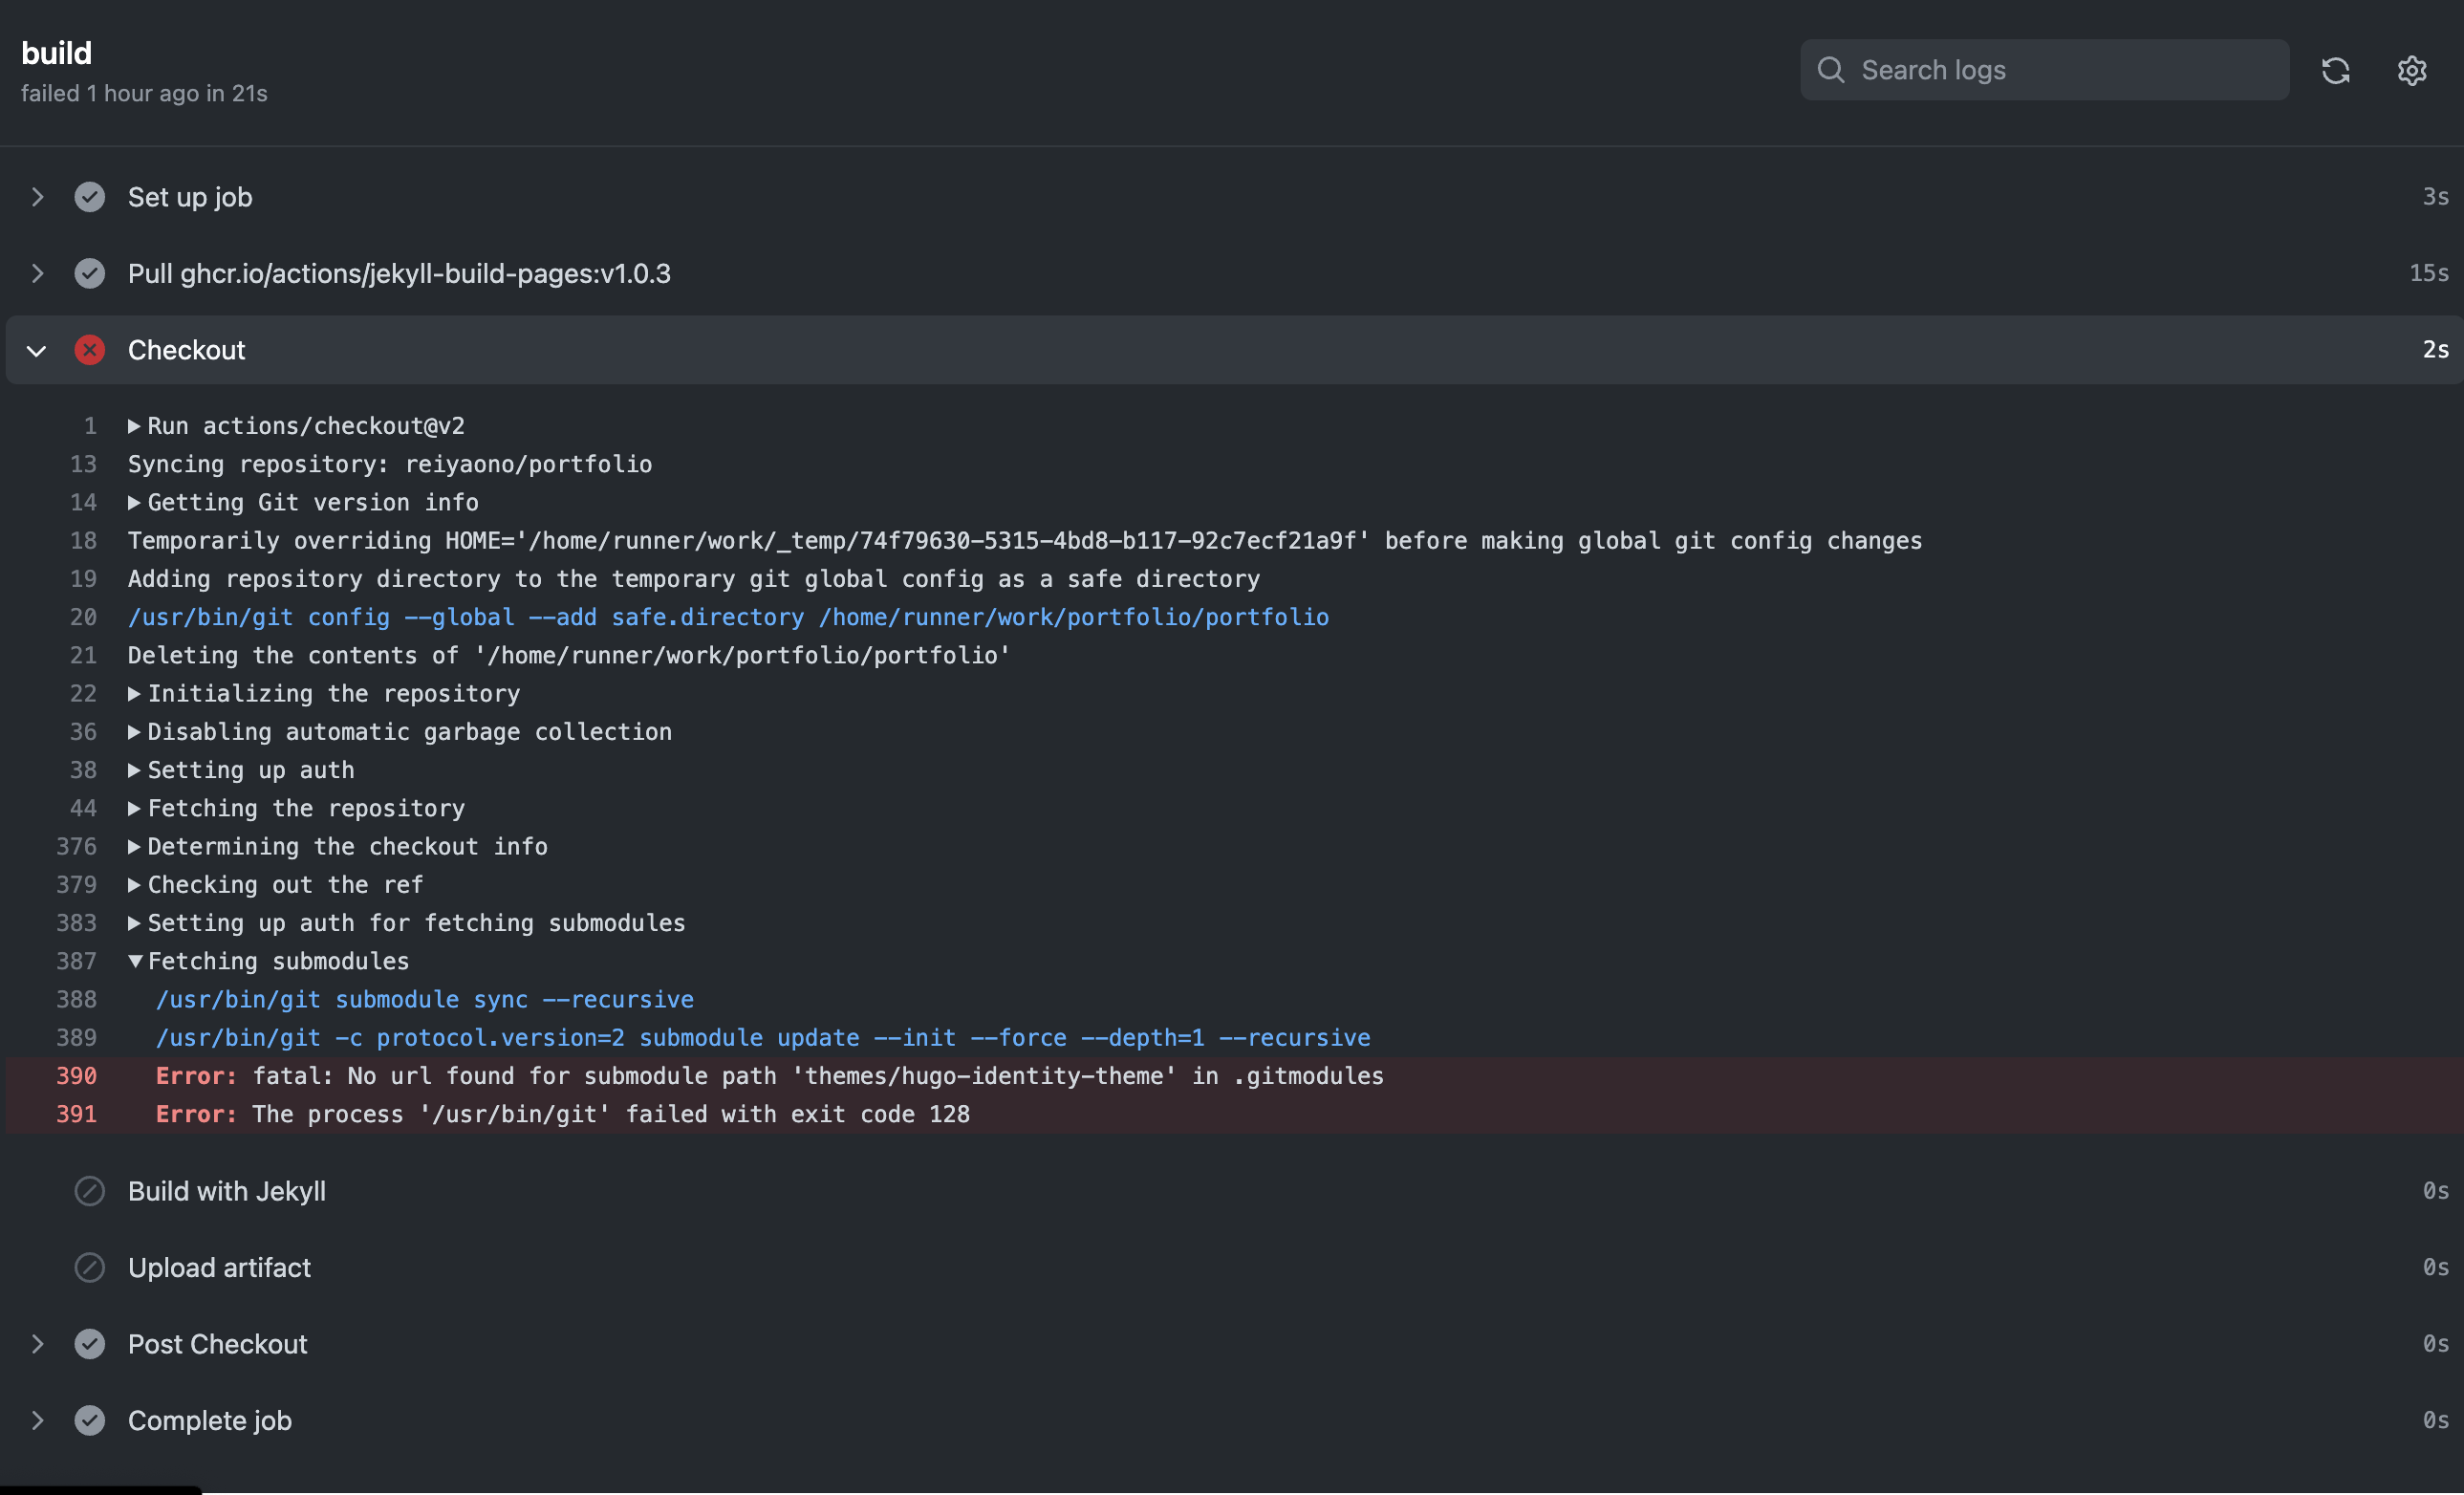Expand the Set up job step
The width and height of the screenshot is (2464, 1495).
click(x=37, y=197)
